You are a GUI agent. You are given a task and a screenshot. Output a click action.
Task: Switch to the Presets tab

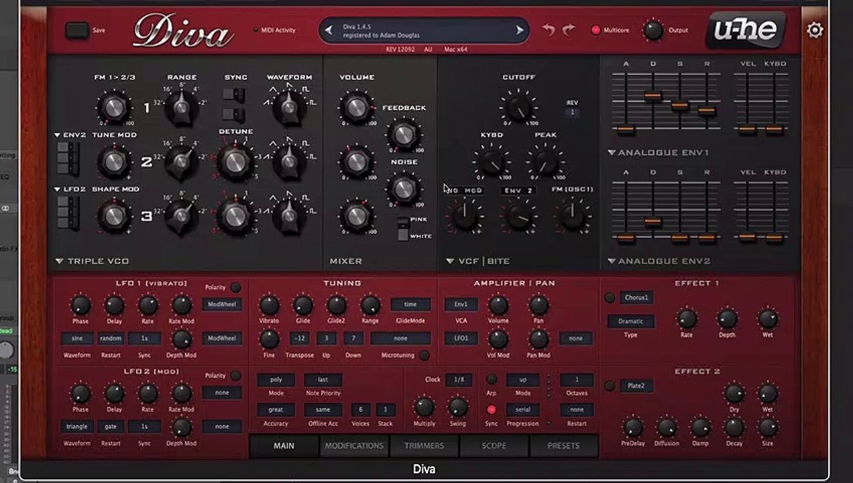[563, 446]
